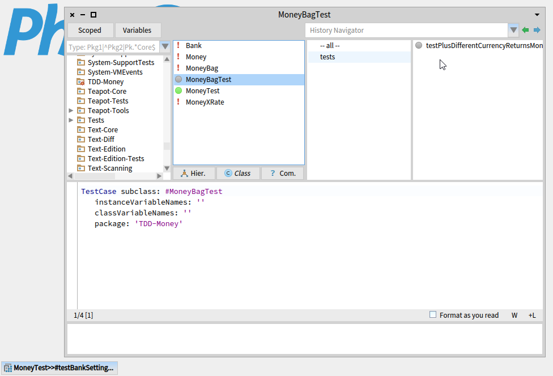Click the Teapot-Tools package icon
553x376 pixels.
[x=81, y=110]
